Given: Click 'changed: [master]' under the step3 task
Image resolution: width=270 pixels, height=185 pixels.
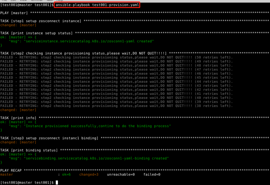Looking at the screenshot, I should 18,142.
